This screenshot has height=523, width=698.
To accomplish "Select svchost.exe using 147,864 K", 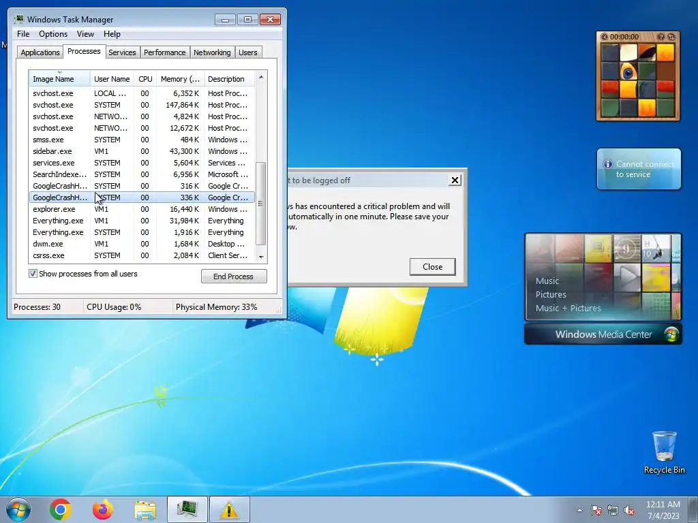I will [x=142, y=105].
